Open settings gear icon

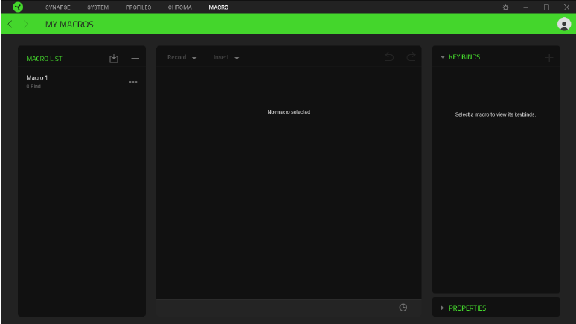505,7
